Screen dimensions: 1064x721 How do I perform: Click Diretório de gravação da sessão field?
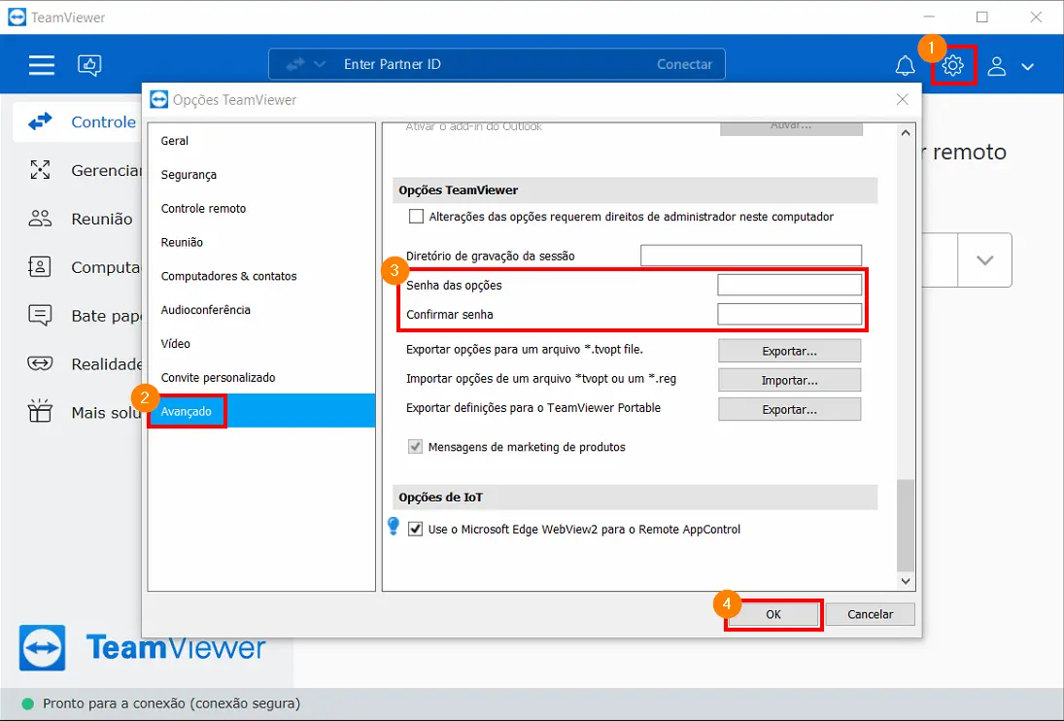[x=751, y=256]
